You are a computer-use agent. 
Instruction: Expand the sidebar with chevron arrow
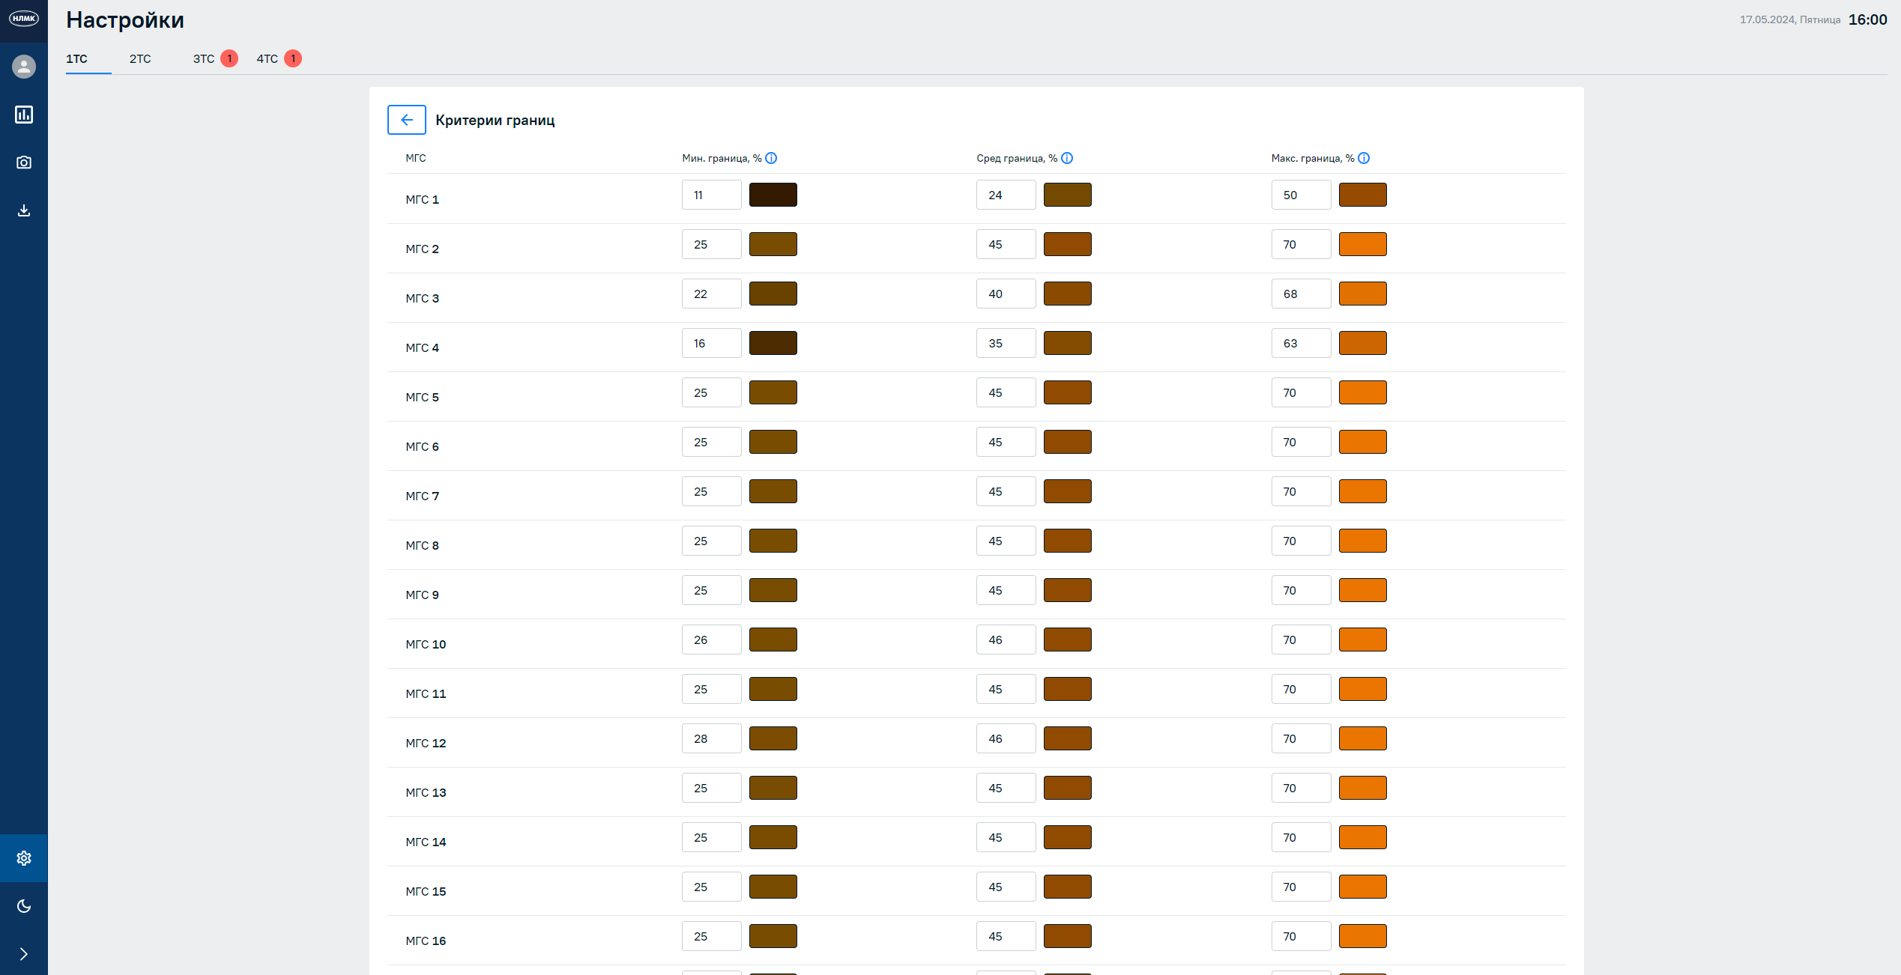pos(24,954)
